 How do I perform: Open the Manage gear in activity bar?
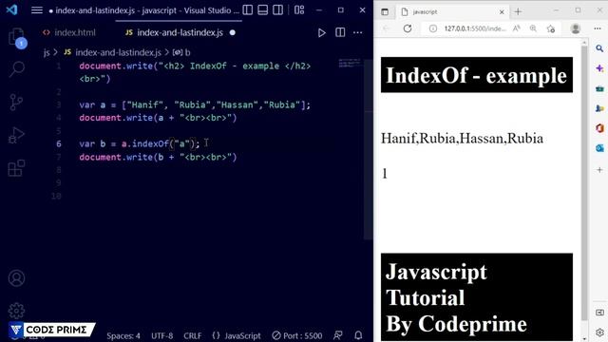[x=16, y=311]
